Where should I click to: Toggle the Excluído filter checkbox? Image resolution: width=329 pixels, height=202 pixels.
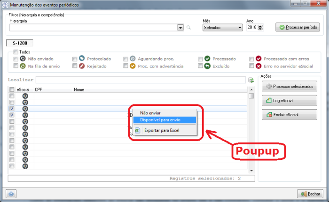coord(200,67)
